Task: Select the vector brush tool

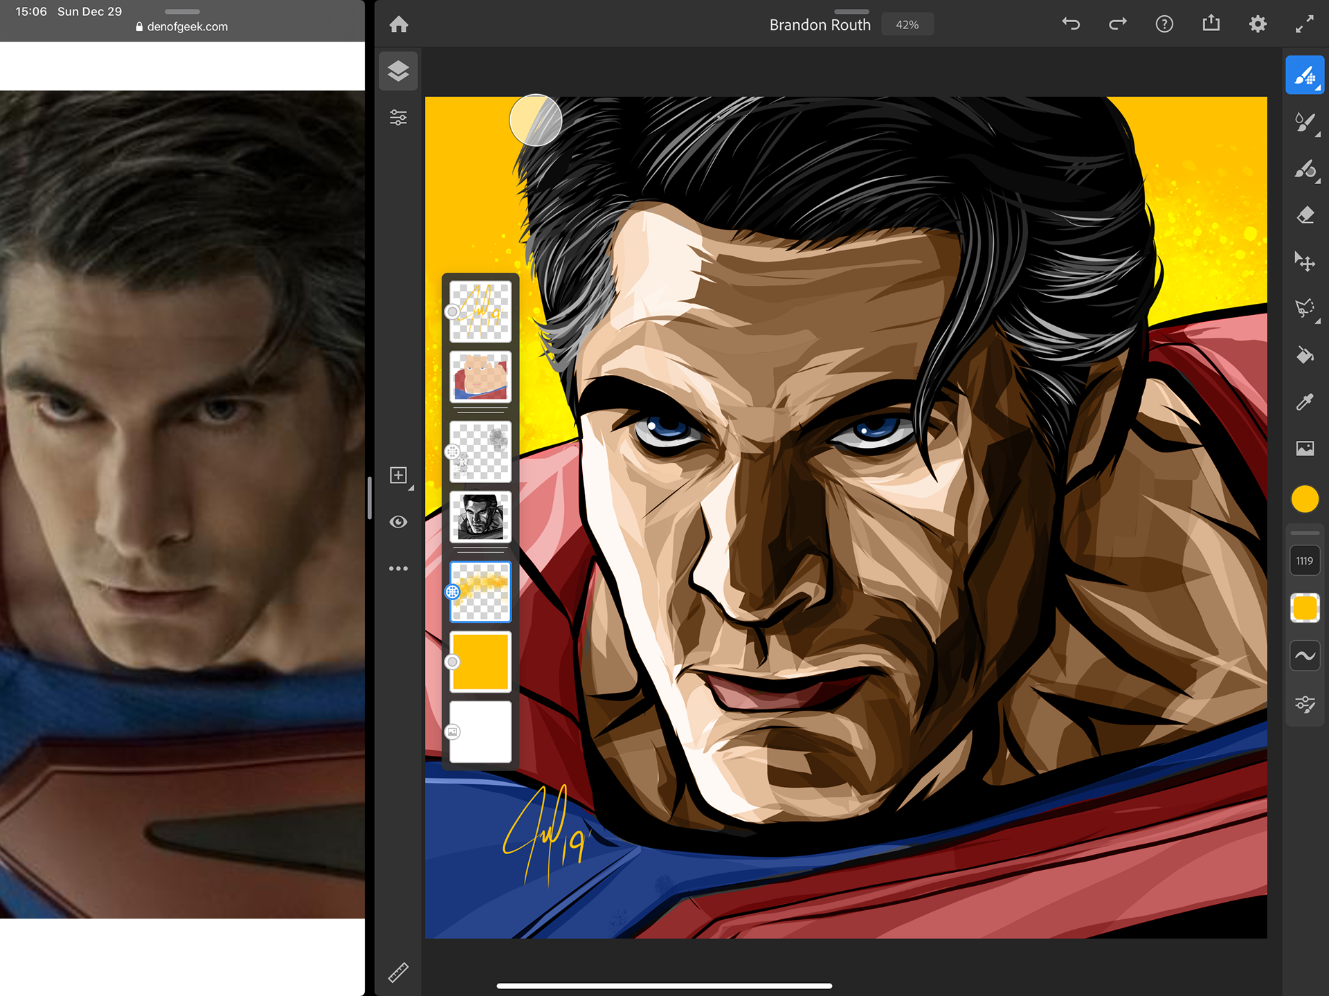Action: coord(1305,169)
